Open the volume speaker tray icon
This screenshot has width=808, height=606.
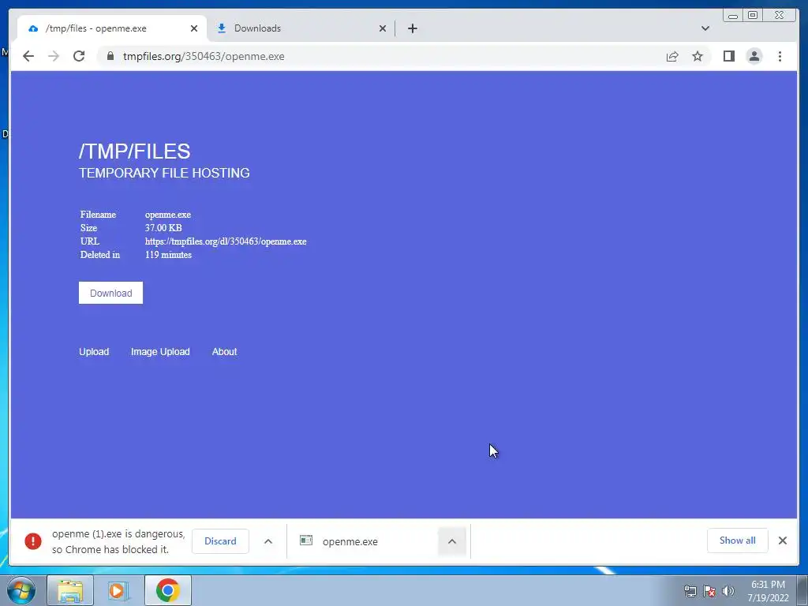tap(728, 591)
